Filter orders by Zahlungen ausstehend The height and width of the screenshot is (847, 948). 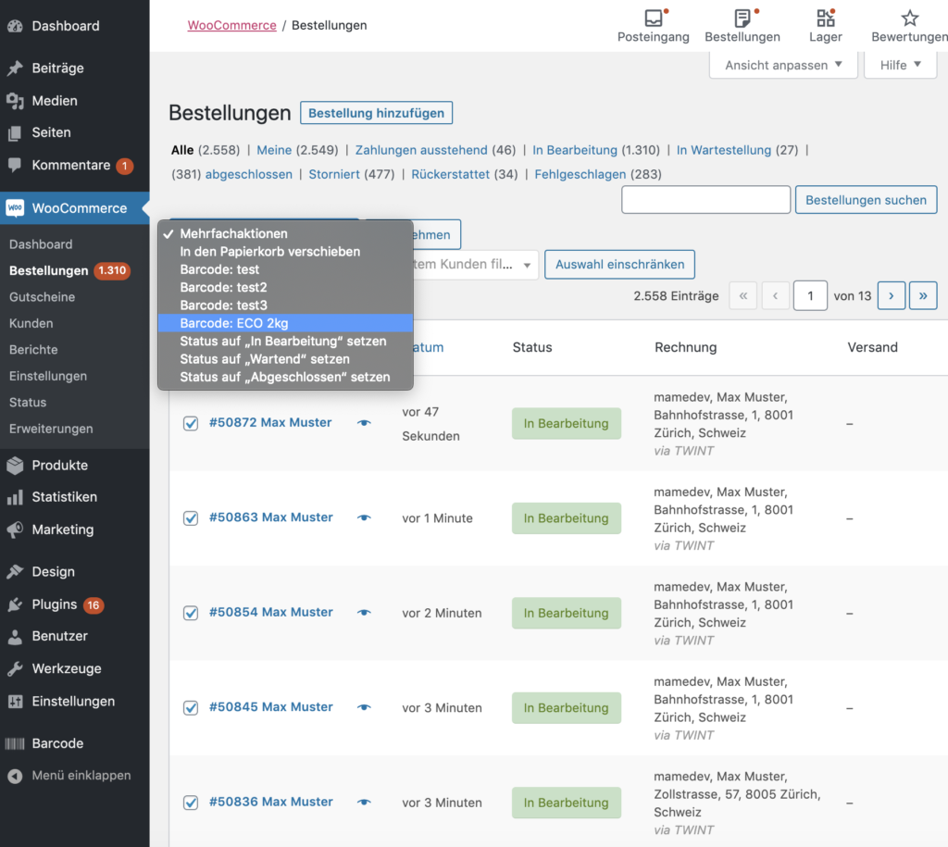click(421, 150)
